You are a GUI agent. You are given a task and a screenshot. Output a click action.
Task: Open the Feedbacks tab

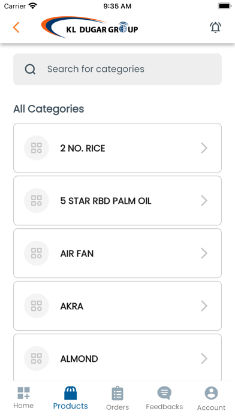[x=164, y=398]
